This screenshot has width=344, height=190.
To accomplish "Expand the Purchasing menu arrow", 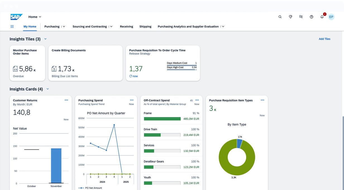I will click(x=64, y=27).
